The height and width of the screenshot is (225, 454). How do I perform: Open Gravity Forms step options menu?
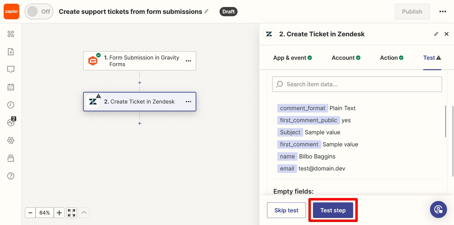[188, 61]
